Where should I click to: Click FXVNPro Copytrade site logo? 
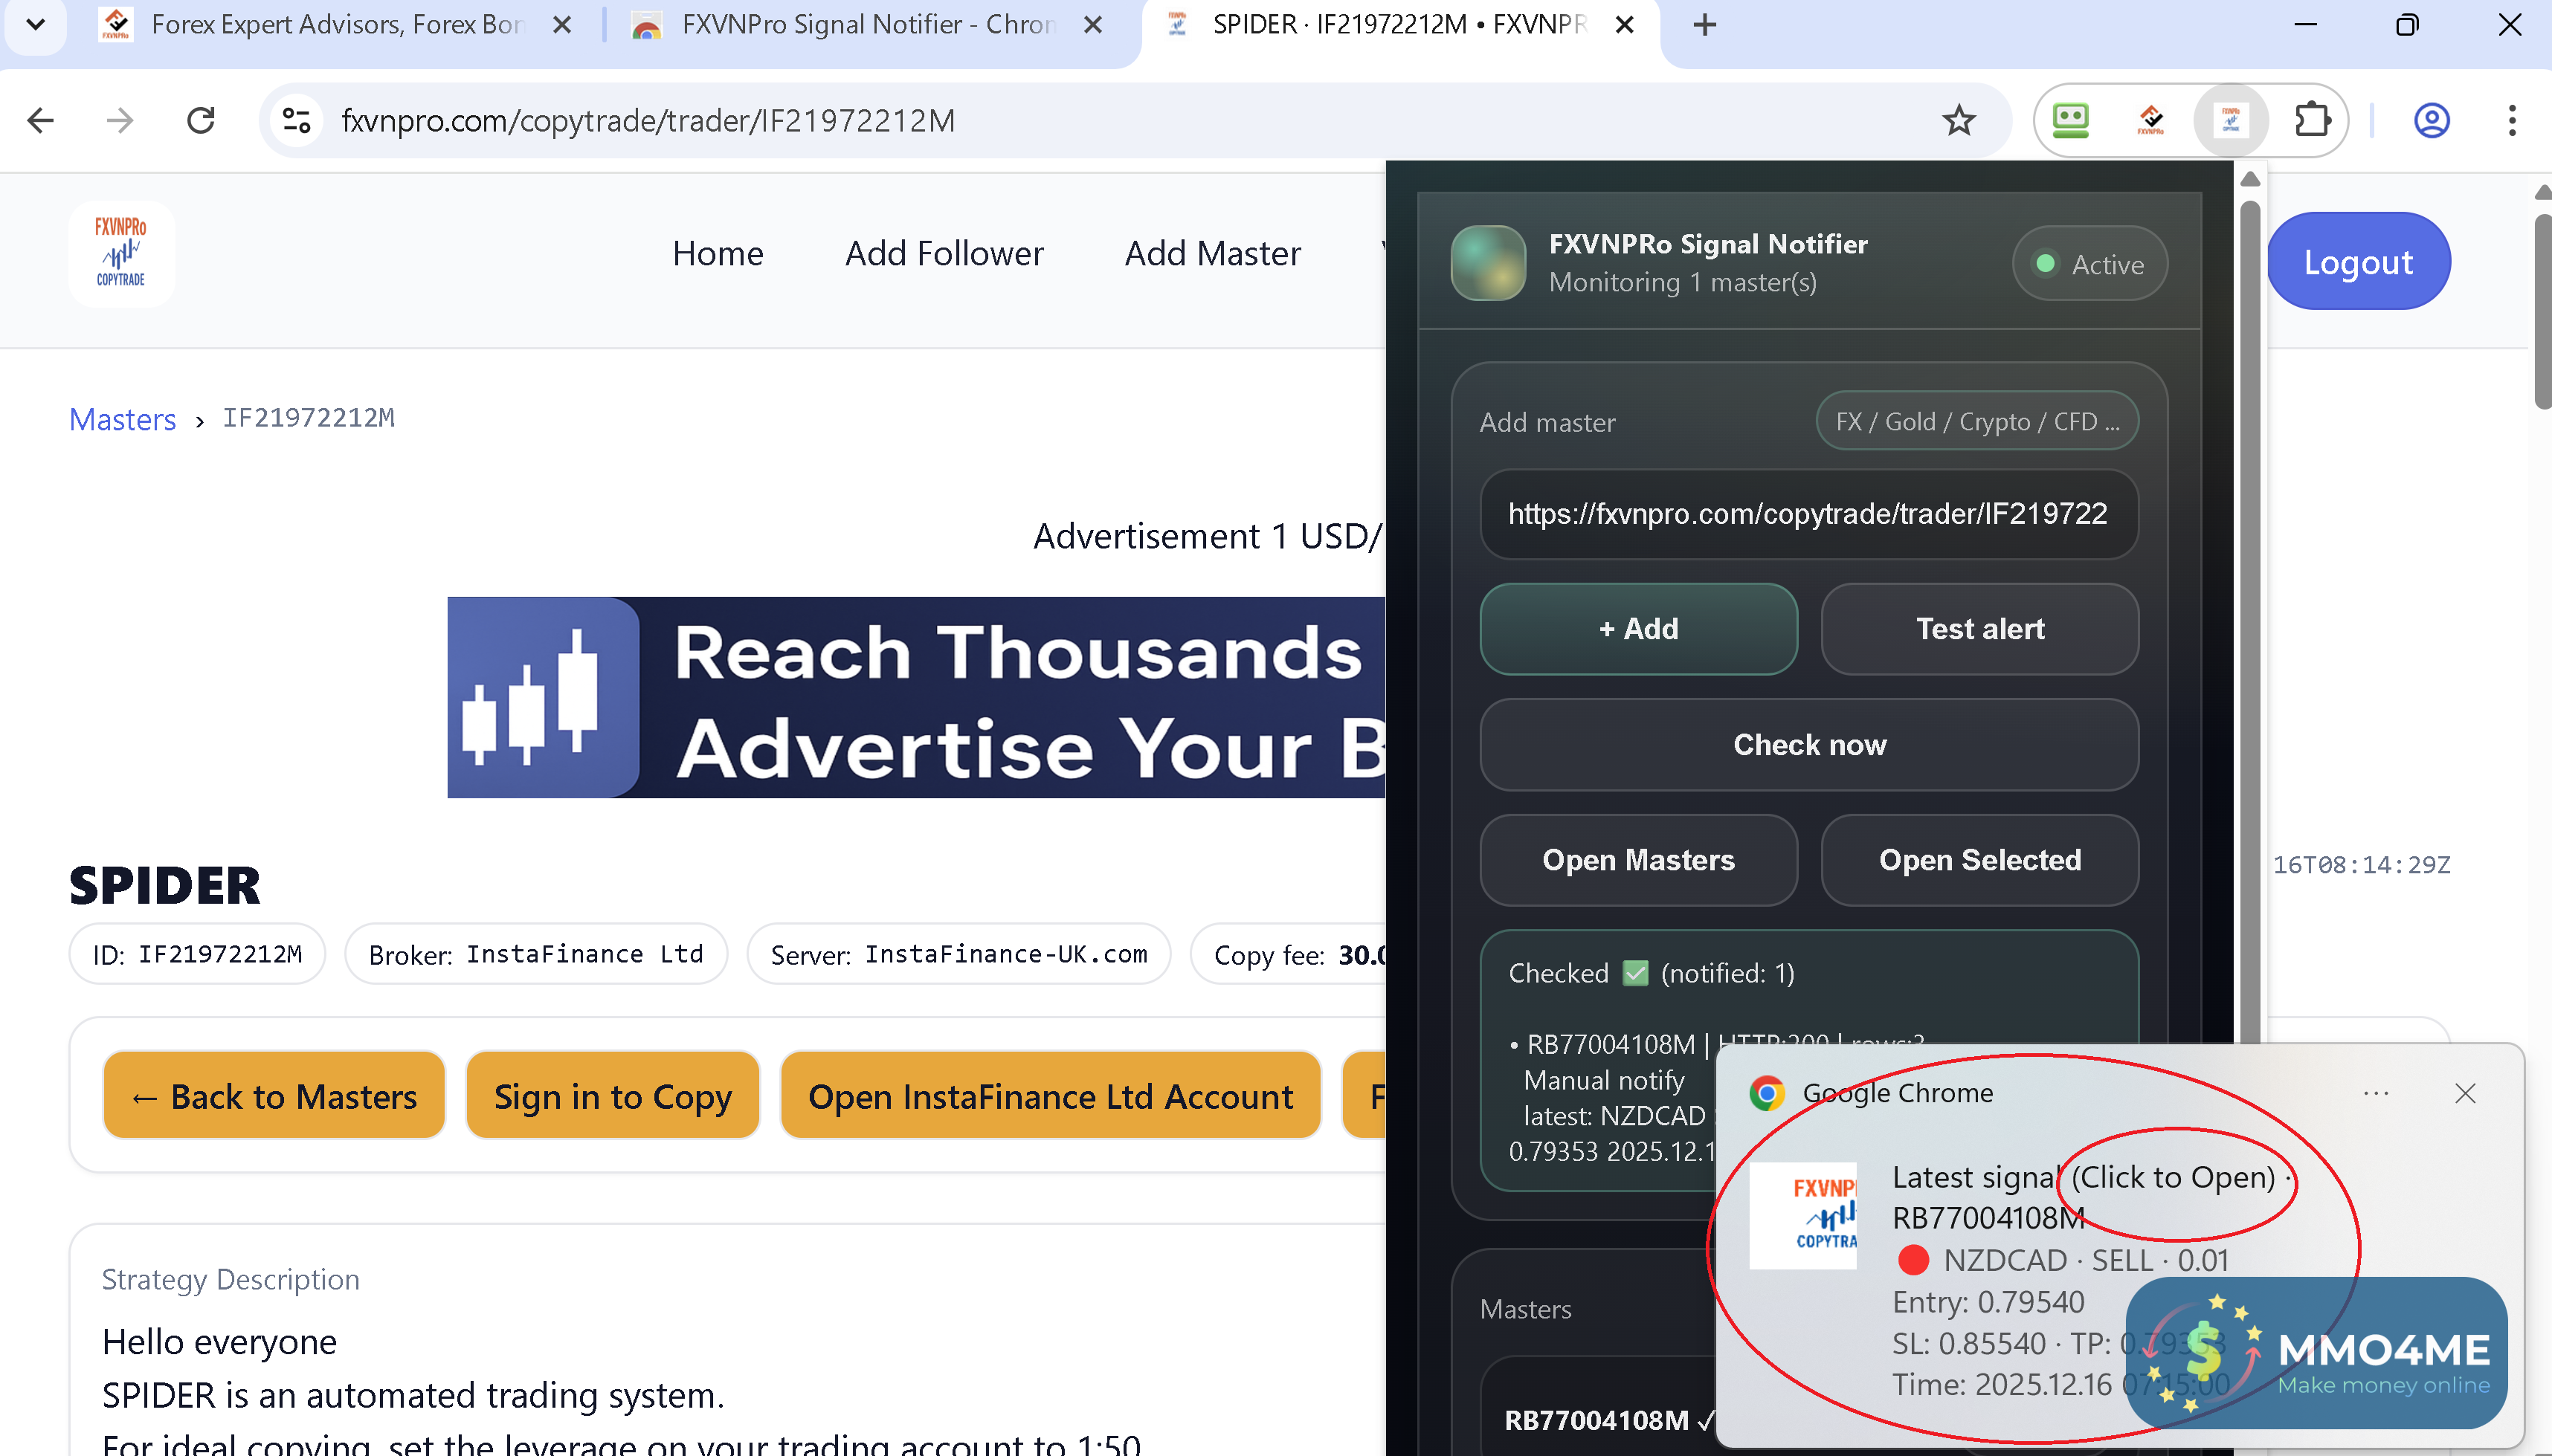[x=121, y=253]
